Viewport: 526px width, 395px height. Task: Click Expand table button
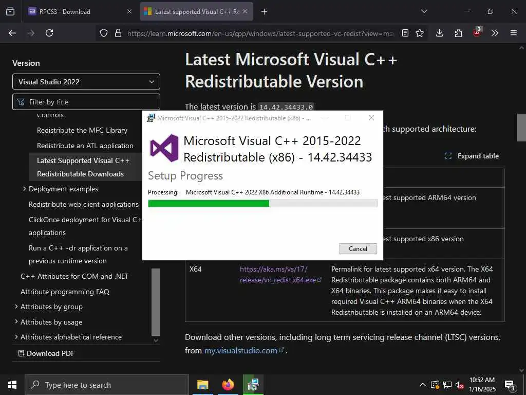coord(472,156)
